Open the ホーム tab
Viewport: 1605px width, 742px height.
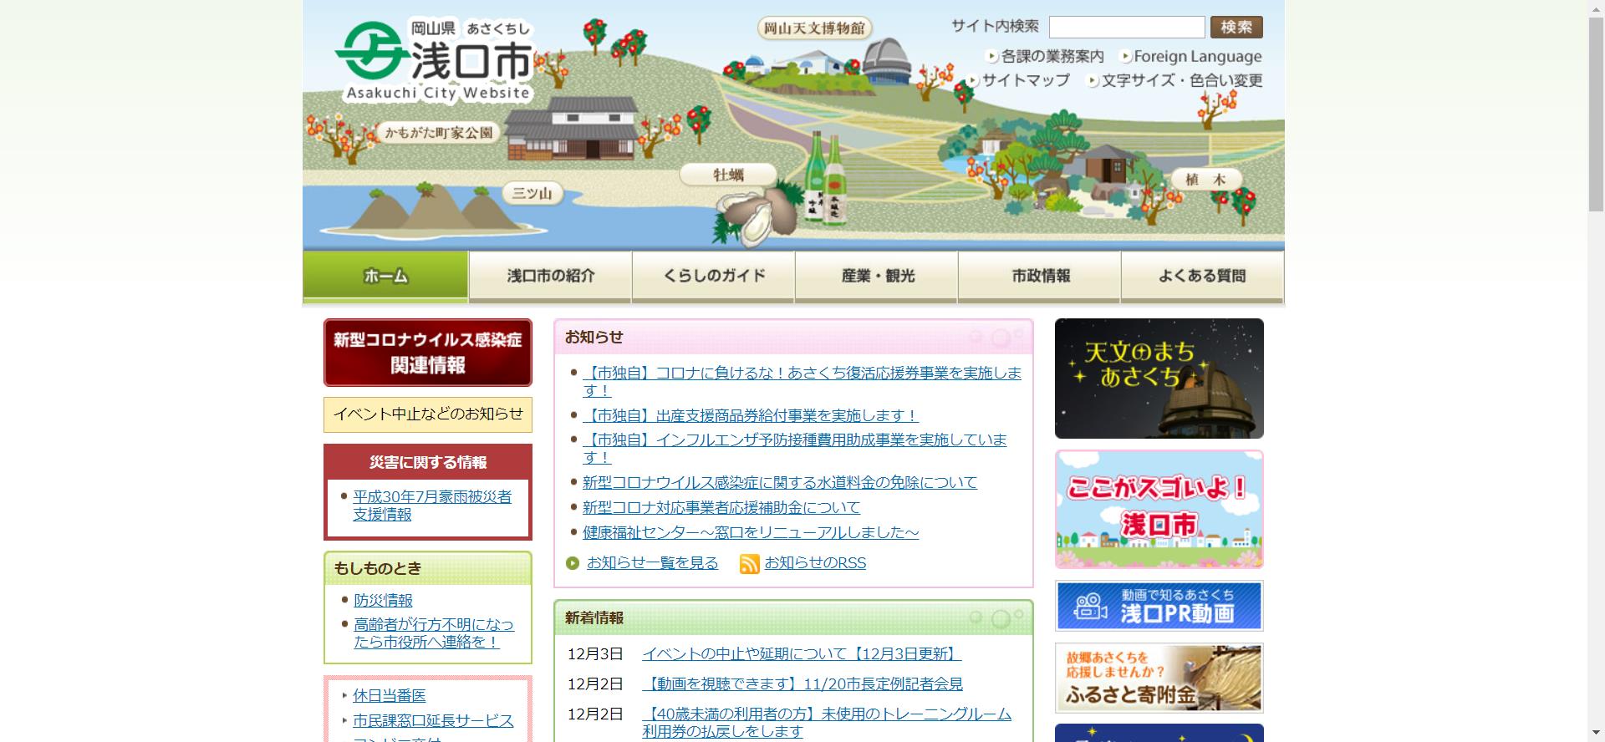[x=385, y=277]
